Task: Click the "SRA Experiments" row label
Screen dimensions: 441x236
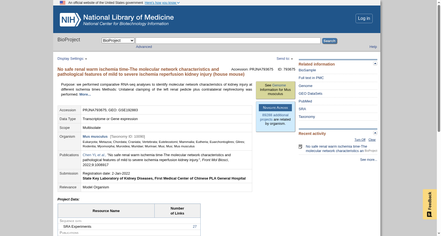Action: pos(77,227)
